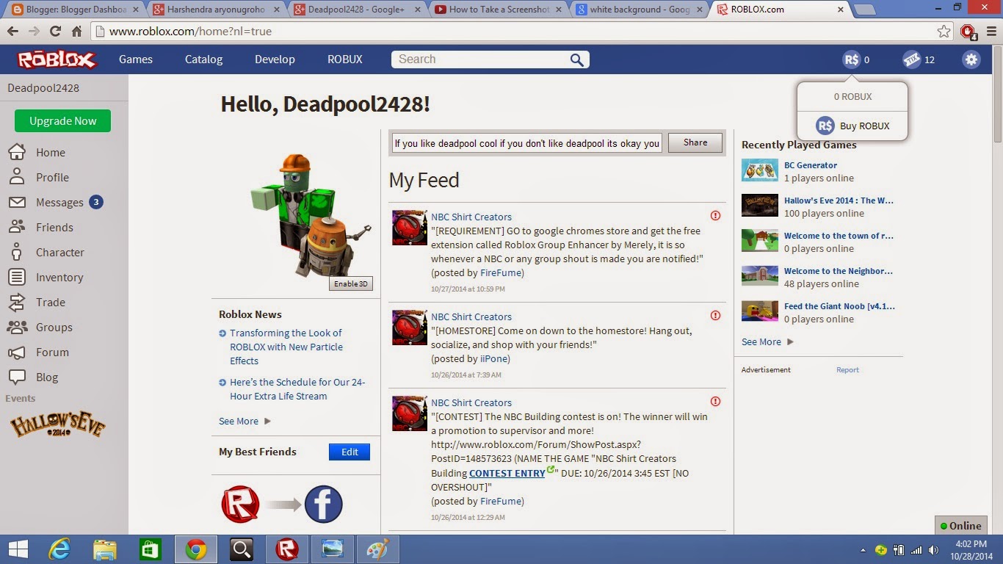
Task: Reload the page with Chrome refresh icon
Action: pyautogui.click(x=55, y=32)
